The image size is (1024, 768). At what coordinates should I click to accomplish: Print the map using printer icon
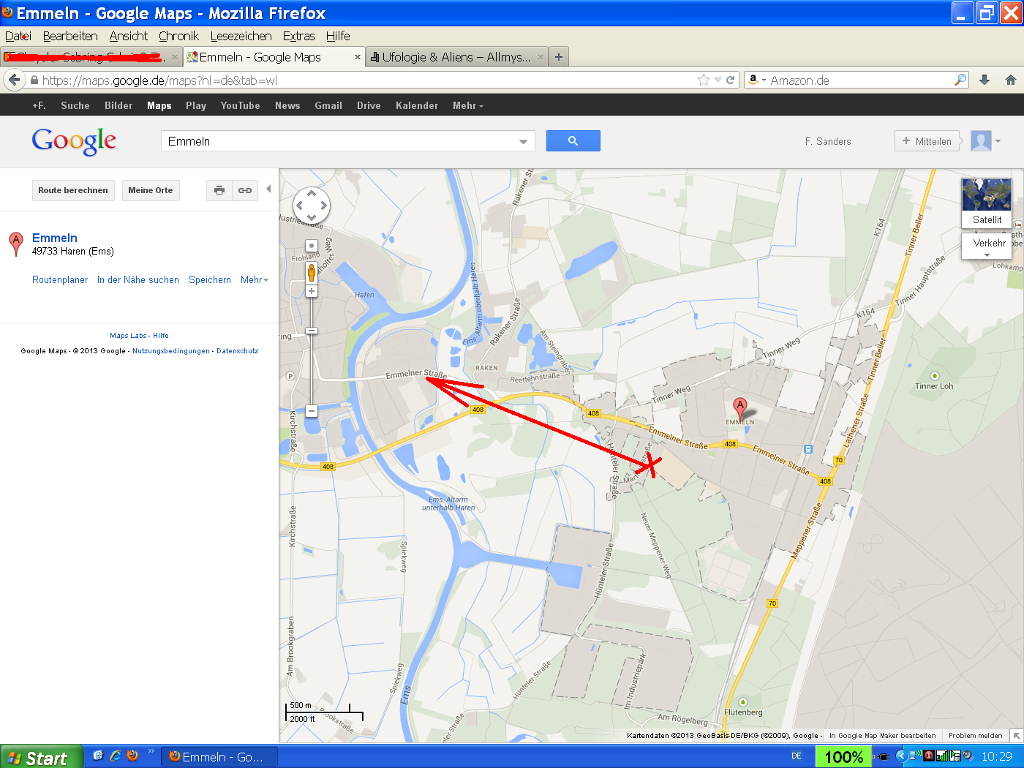click(x=219, y=190)
